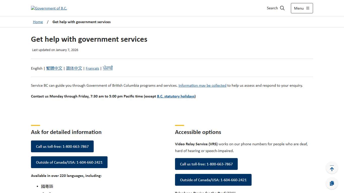Image resolution: width=344 pixels, height=193 pixels.
Task: Click the Search label in the header
Action: [272, 8]
